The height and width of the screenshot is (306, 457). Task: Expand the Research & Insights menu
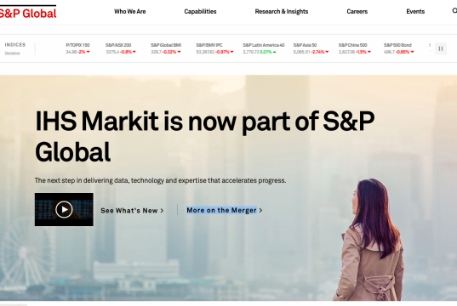pyautogui.click(x=282, y=12)
